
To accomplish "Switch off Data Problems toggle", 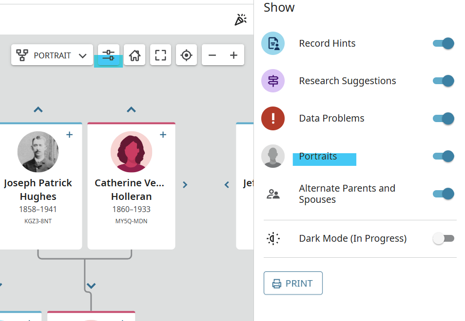I will click(443, 118).
